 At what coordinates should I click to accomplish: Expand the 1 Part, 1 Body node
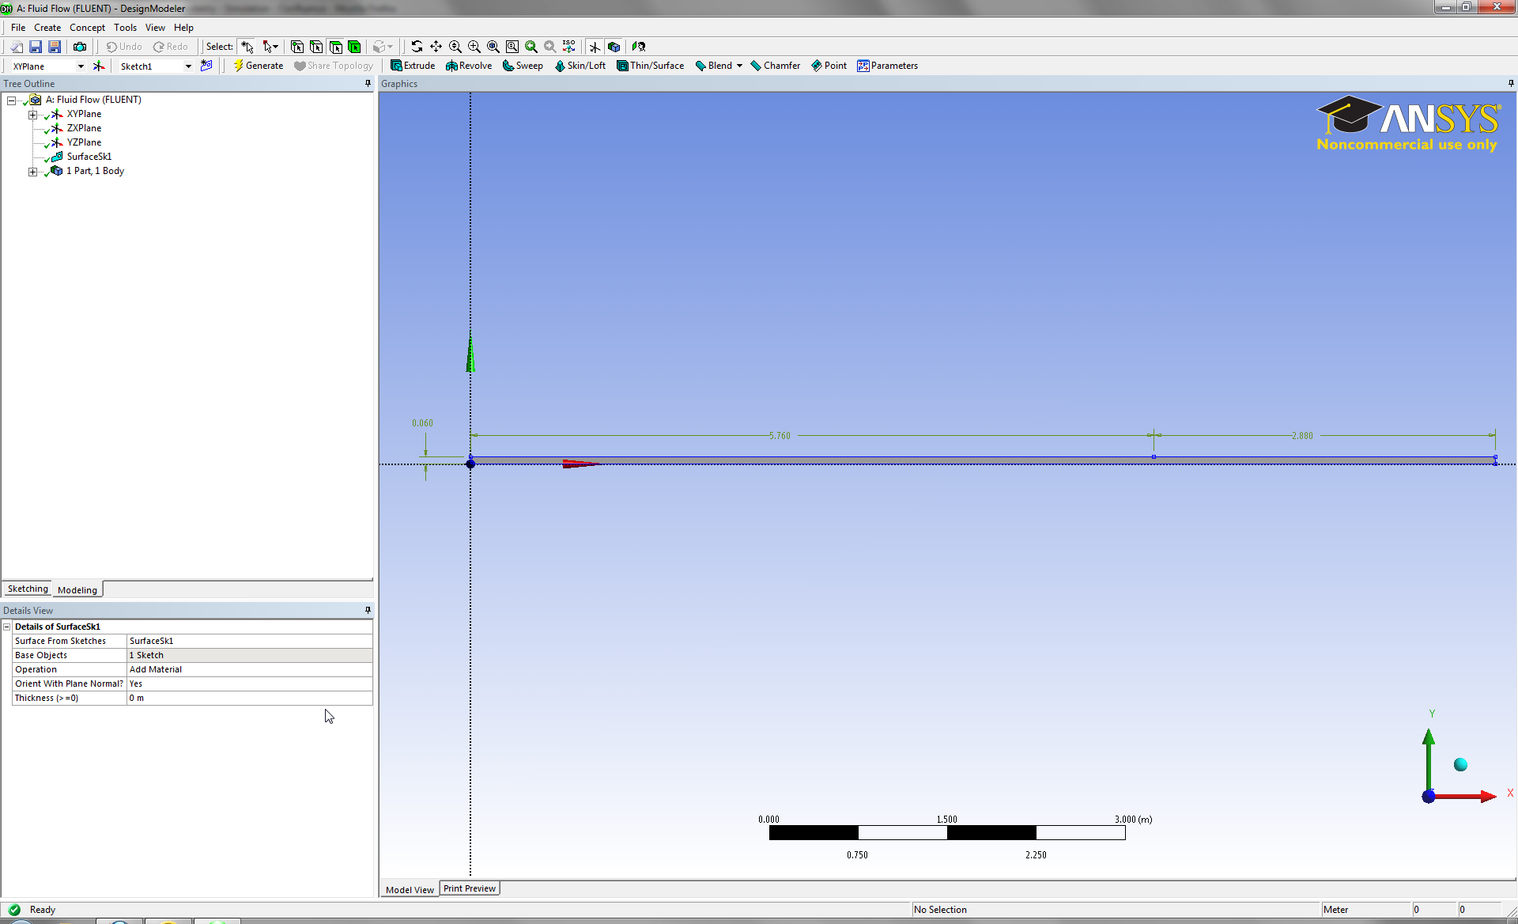click(32, 172)
